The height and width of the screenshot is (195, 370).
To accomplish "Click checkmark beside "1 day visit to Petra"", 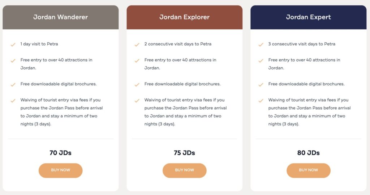I will (x=13, y=44).
